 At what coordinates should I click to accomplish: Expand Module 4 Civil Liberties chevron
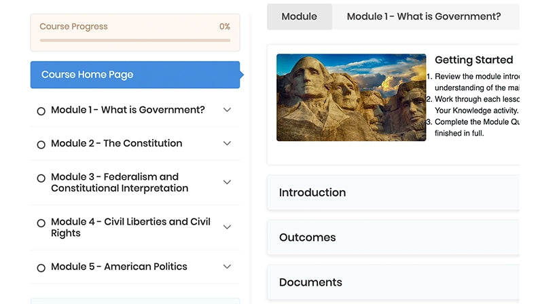pos(227,227)
